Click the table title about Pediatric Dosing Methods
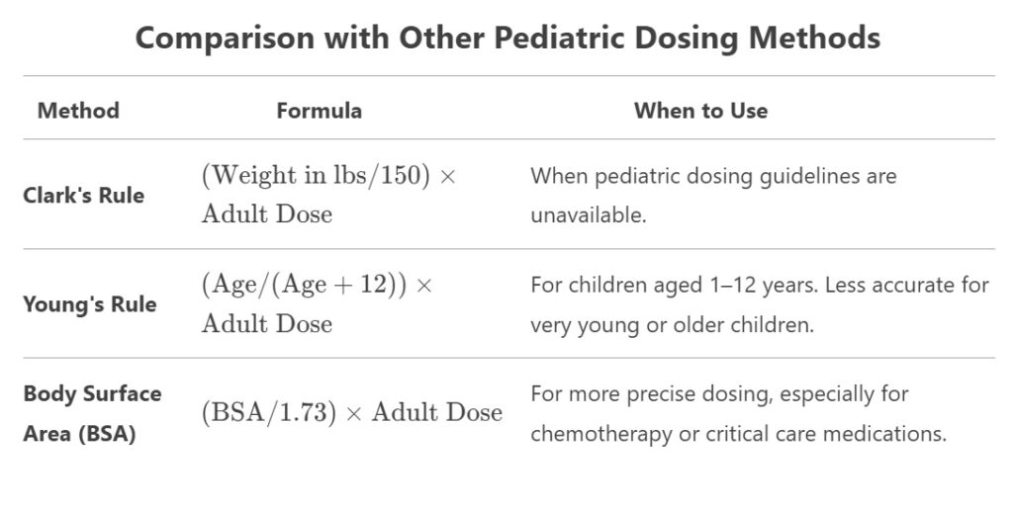This screenshot has height=510, width=1013. (507, 38)
